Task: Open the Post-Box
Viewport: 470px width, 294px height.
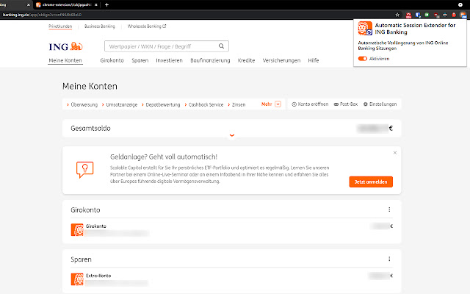Action: 346,104
